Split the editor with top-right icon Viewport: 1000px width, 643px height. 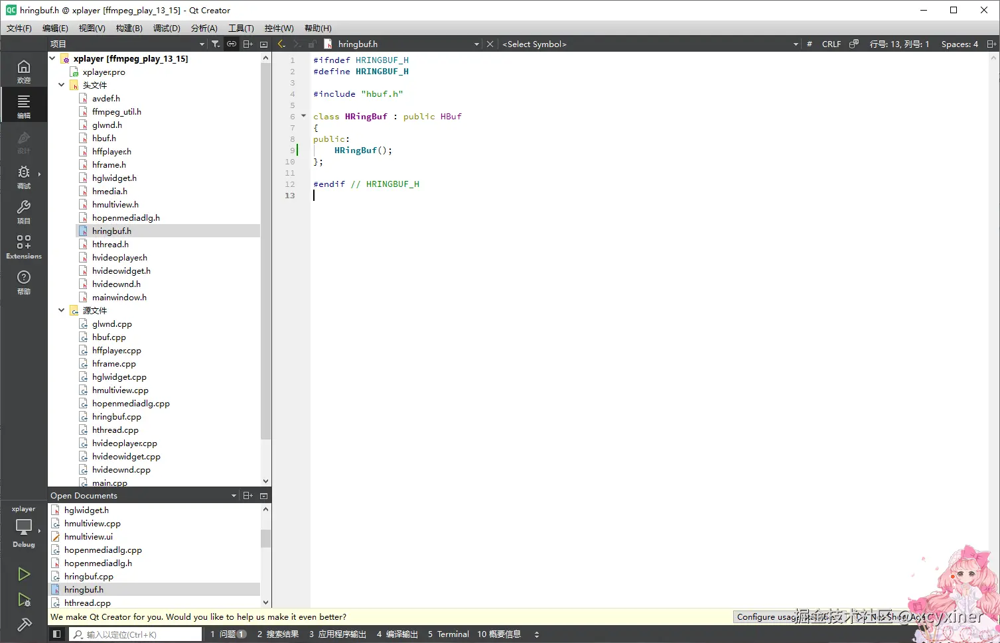click(991, 44)
